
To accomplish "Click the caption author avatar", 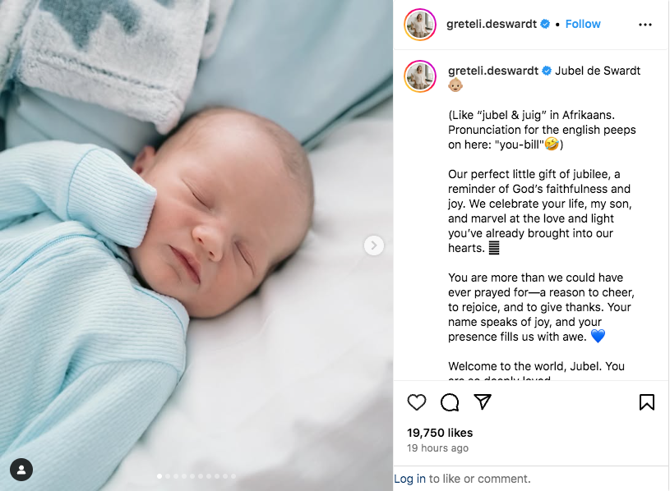I will pyautogui.click(x=420, y=76).
